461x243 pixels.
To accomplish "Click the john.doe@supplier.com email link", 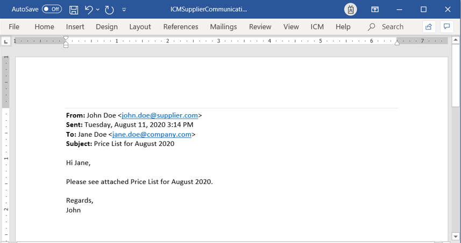I will (160, 115).
